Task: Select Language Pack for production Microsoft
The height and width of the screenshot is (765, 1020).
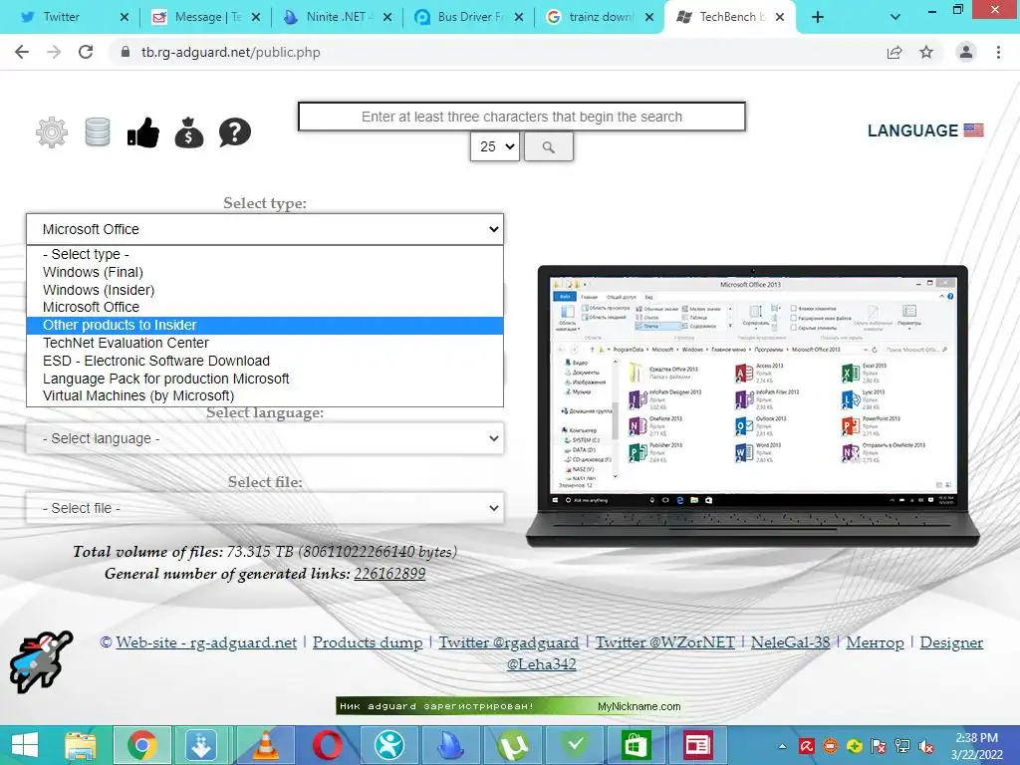Action: pos(265,379)
